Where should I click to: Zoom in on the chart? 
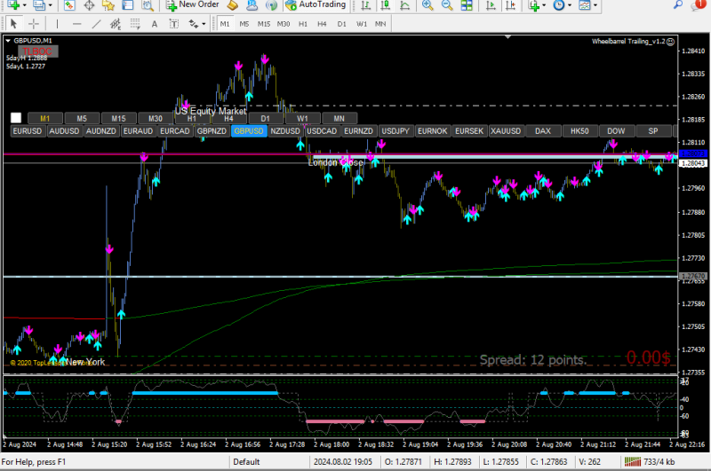tap(427, 5)
